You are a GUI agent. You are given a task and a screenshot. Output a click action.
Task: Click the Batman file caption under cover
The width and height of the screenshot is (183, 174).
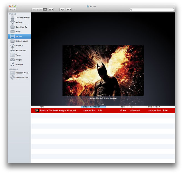103,98
